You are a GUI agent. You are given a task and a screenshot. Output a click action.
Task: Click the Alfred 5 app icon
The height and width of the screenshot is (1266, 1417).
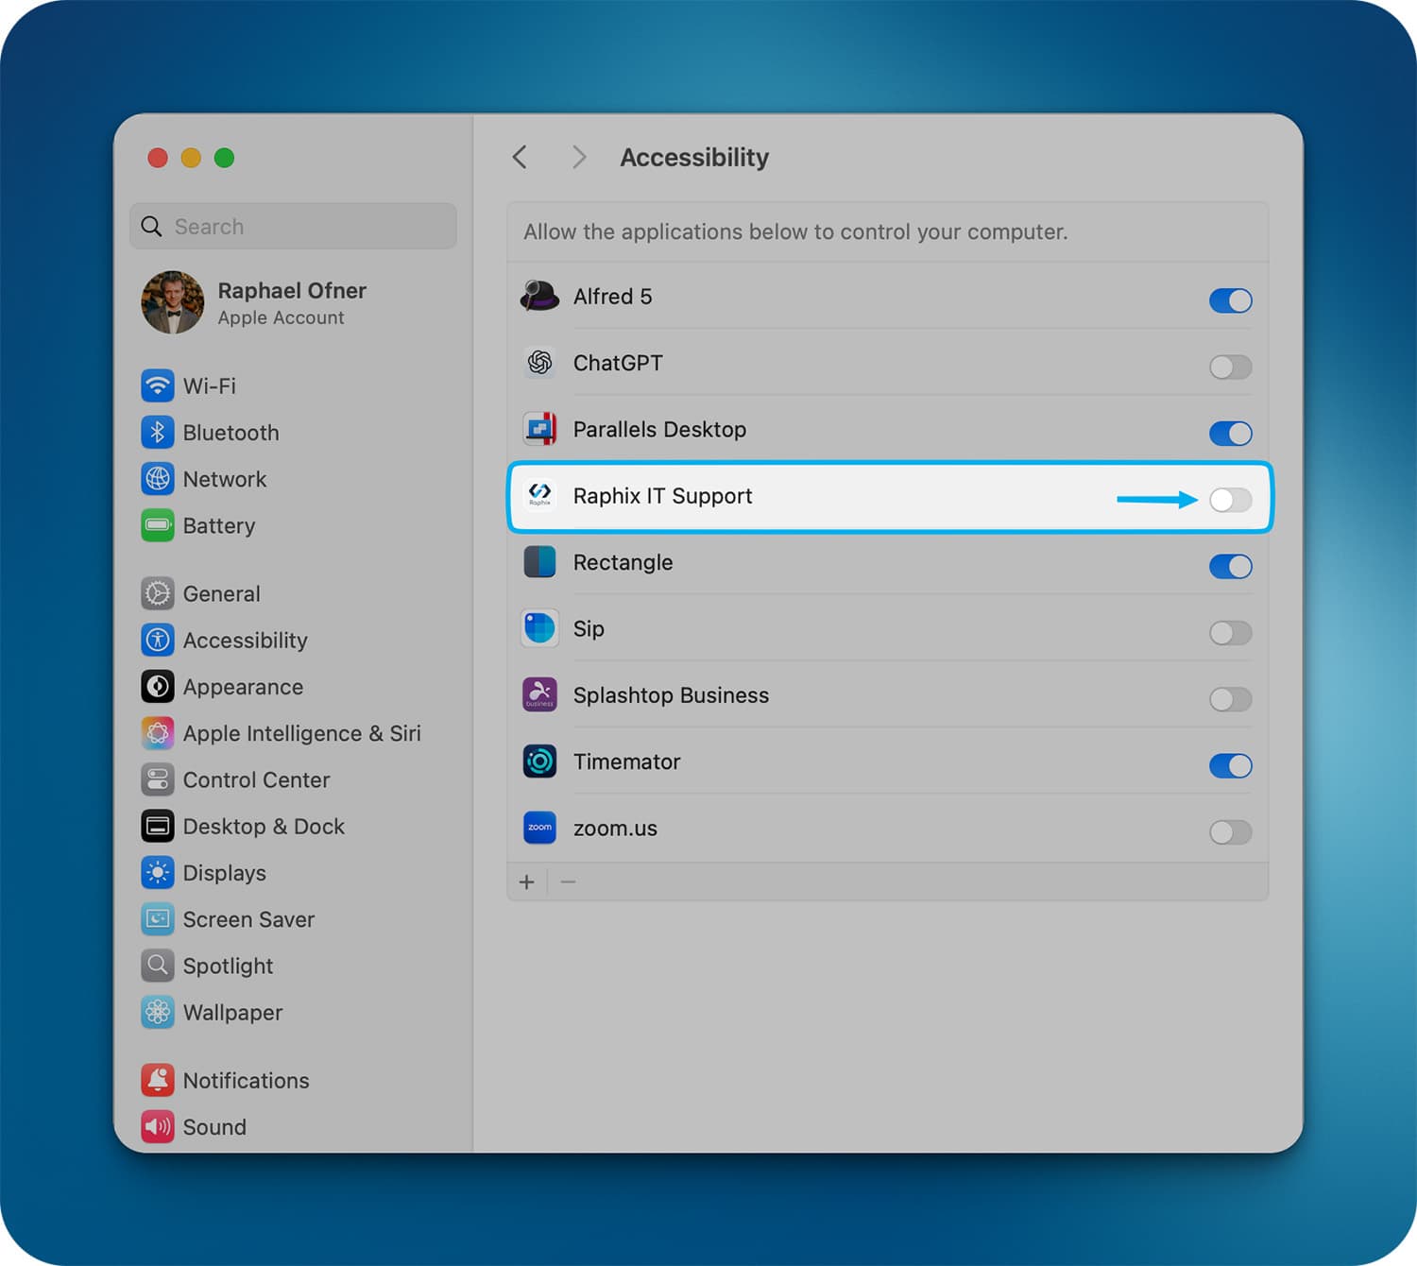(539, 297)
